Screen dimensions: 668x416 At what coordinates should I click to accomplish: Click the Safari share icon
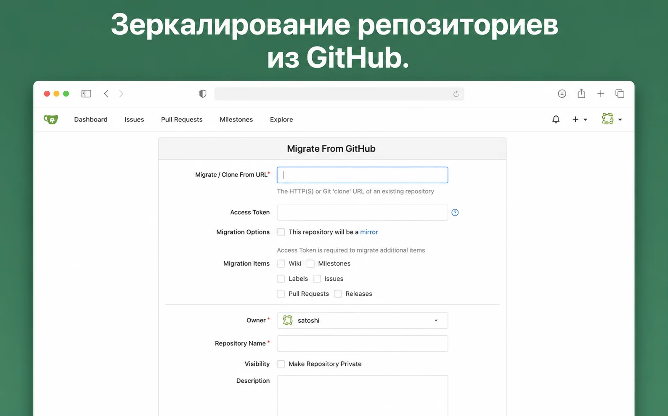click(x=581, y=93)
